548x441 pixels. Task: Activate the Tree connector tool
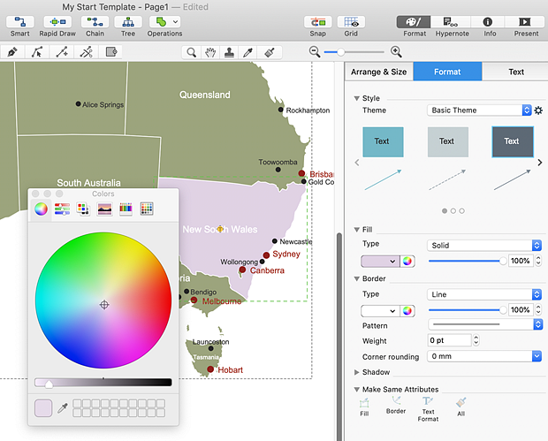pyautogui.click(x=128, y=22)
